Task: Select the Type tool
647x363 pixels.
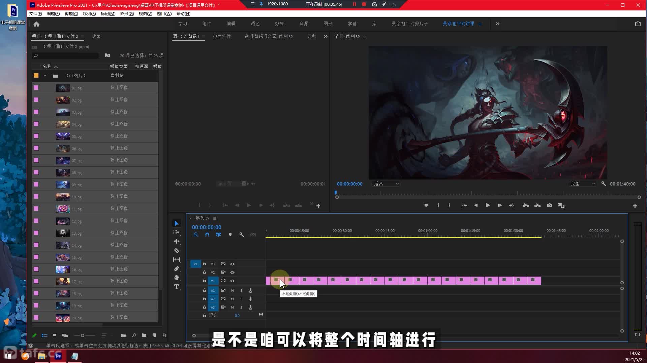Action: 177,287
